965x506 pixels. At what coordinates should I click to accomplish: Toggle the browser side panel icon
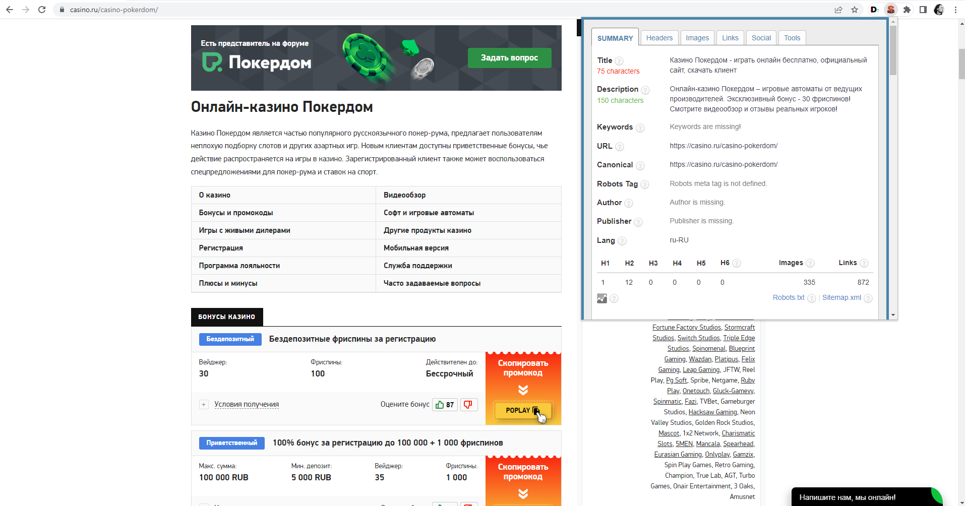point(923,10)
